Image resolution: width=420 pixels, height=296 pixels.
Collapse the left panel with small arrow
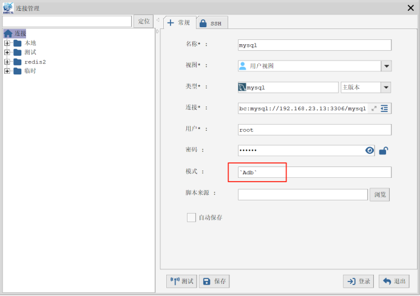click(158, 20)
